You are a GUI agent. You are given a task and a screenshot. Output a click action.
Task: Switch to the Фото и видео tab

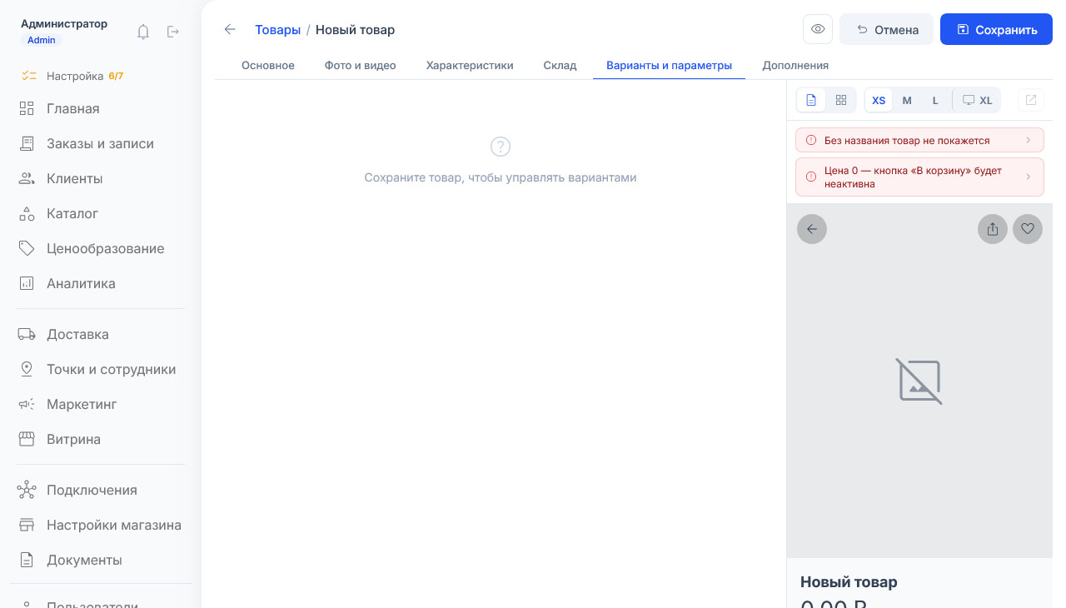point(361,65)
